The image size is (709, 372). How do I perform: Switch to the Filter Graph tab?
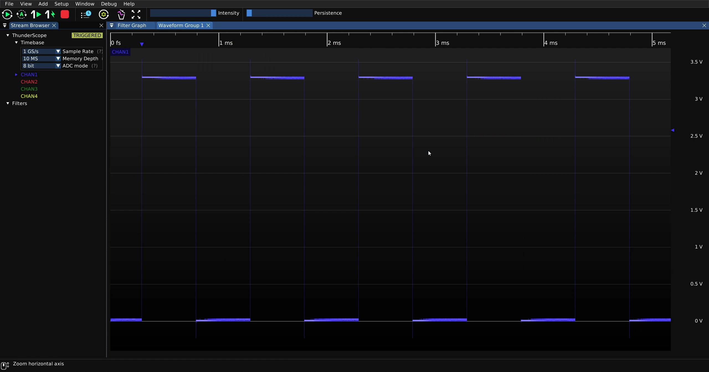click(132, 25)
